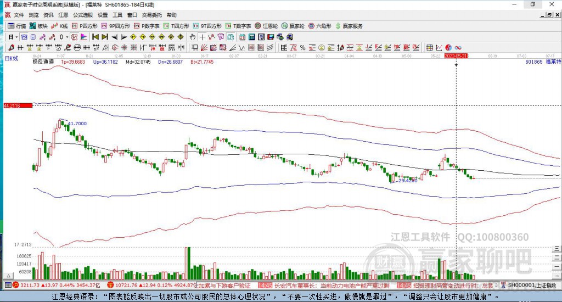Click the truck icon in toolbar
Viewport: 562px width, 302px height.
290,37
